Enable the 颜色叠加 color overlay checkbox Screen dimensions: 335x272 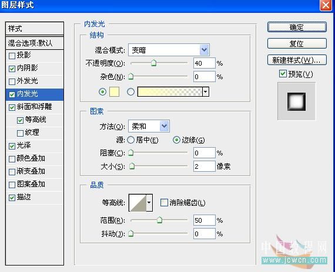12,159
